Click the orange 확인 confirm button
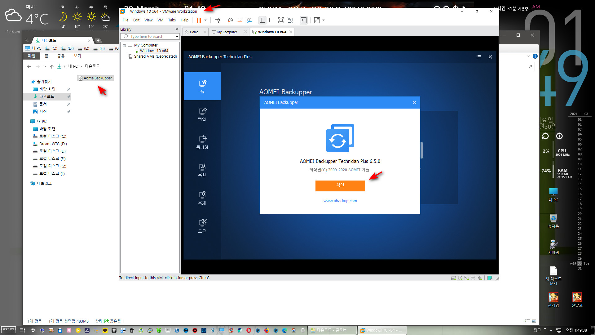 tap(340, 185)
